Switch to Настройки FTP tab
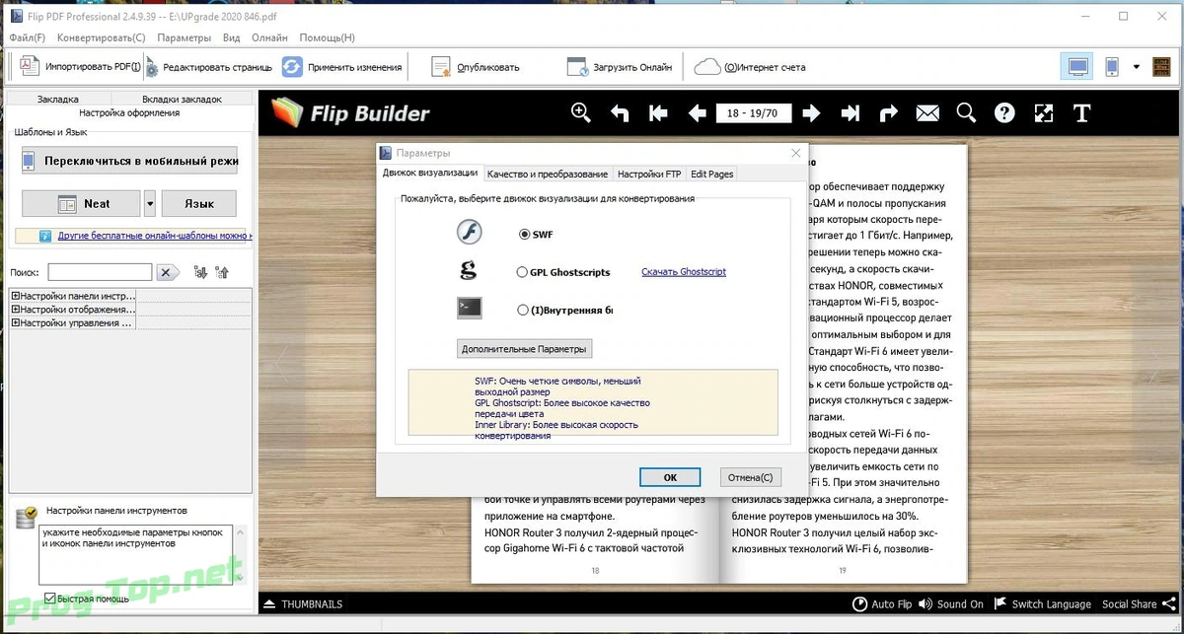Screen dimensions: 1184x634 649,174
